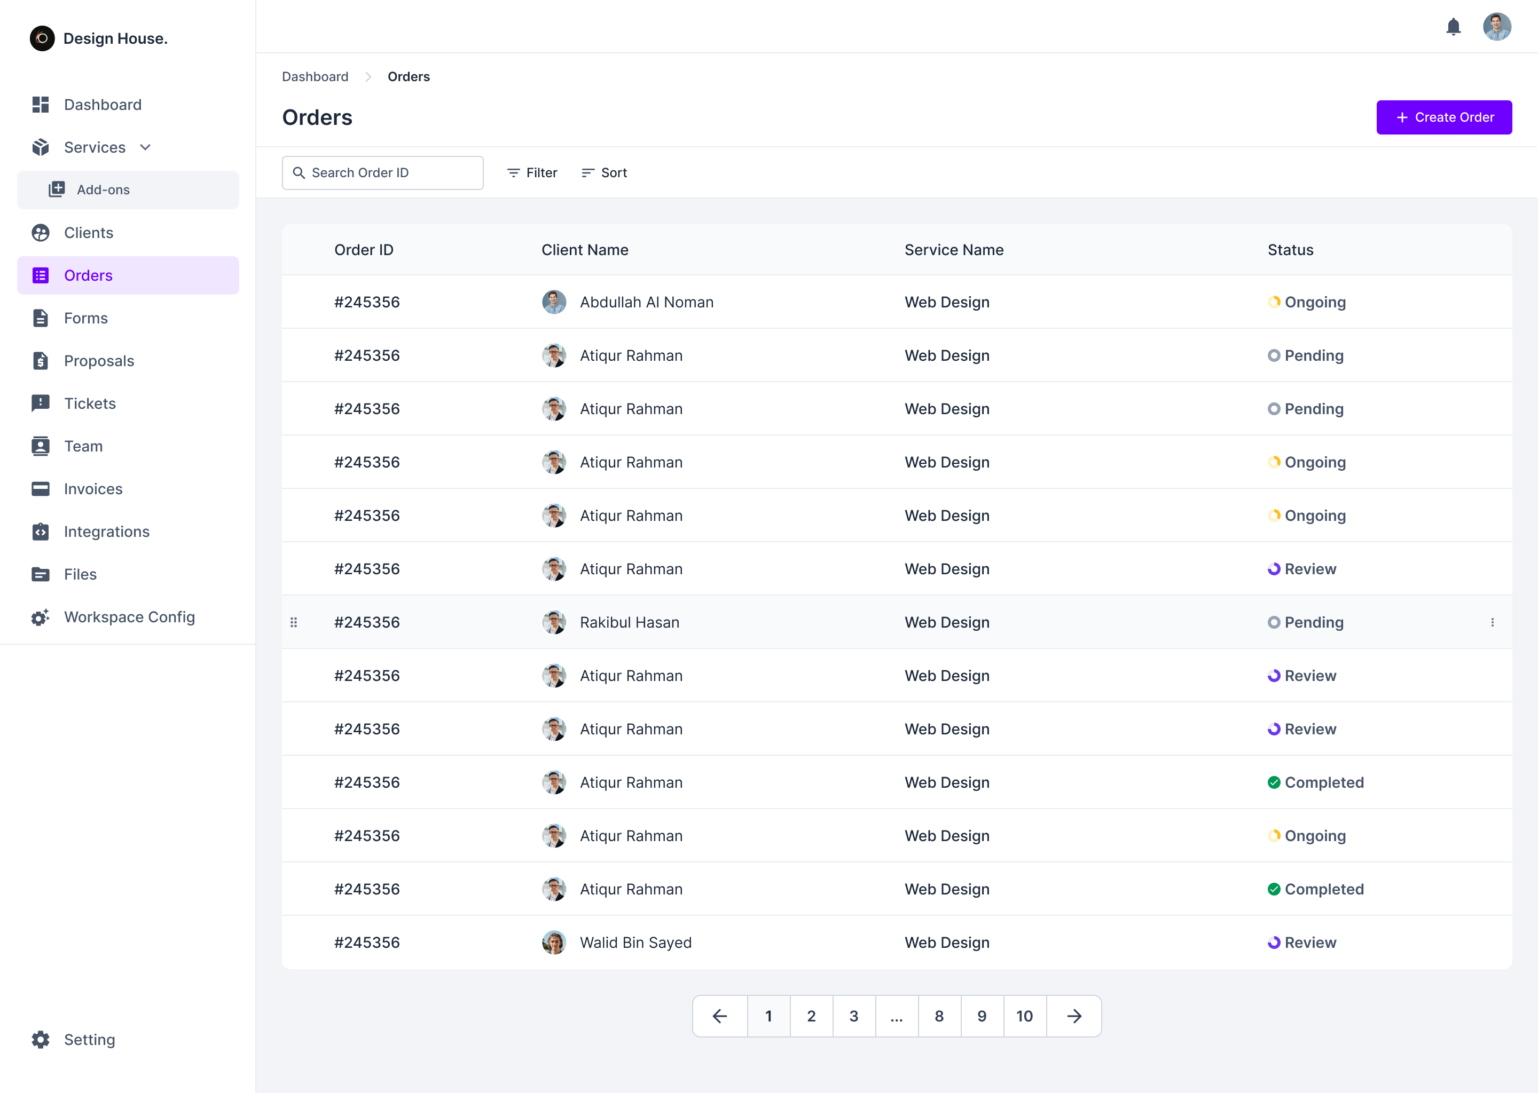Navigate to page 2 of orders
This screenshot has height=1093, width=1538.
[x=812, y=1016]
